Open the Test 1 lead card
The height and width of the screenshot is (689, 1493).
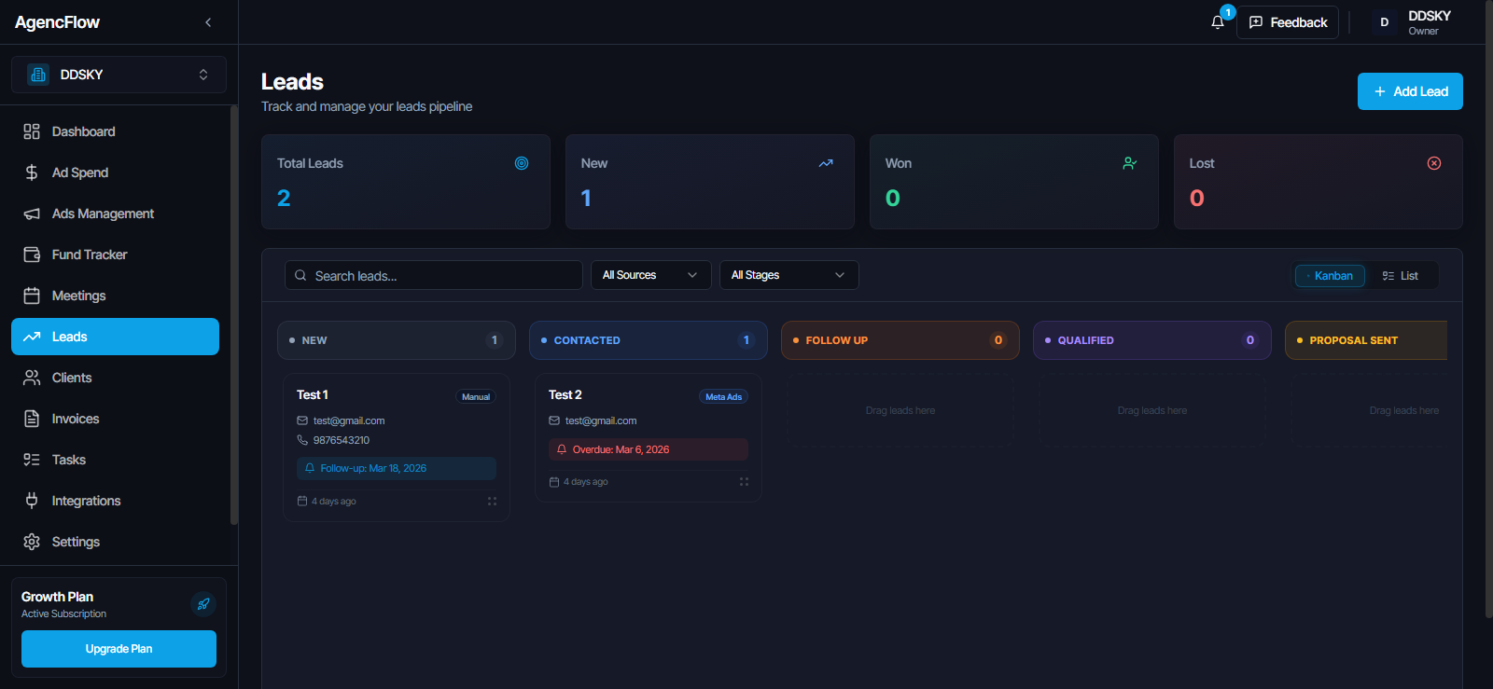[397, 448]
